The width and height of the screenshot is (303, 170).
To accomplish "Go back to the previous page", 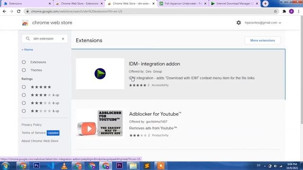I will pos(4,11).
